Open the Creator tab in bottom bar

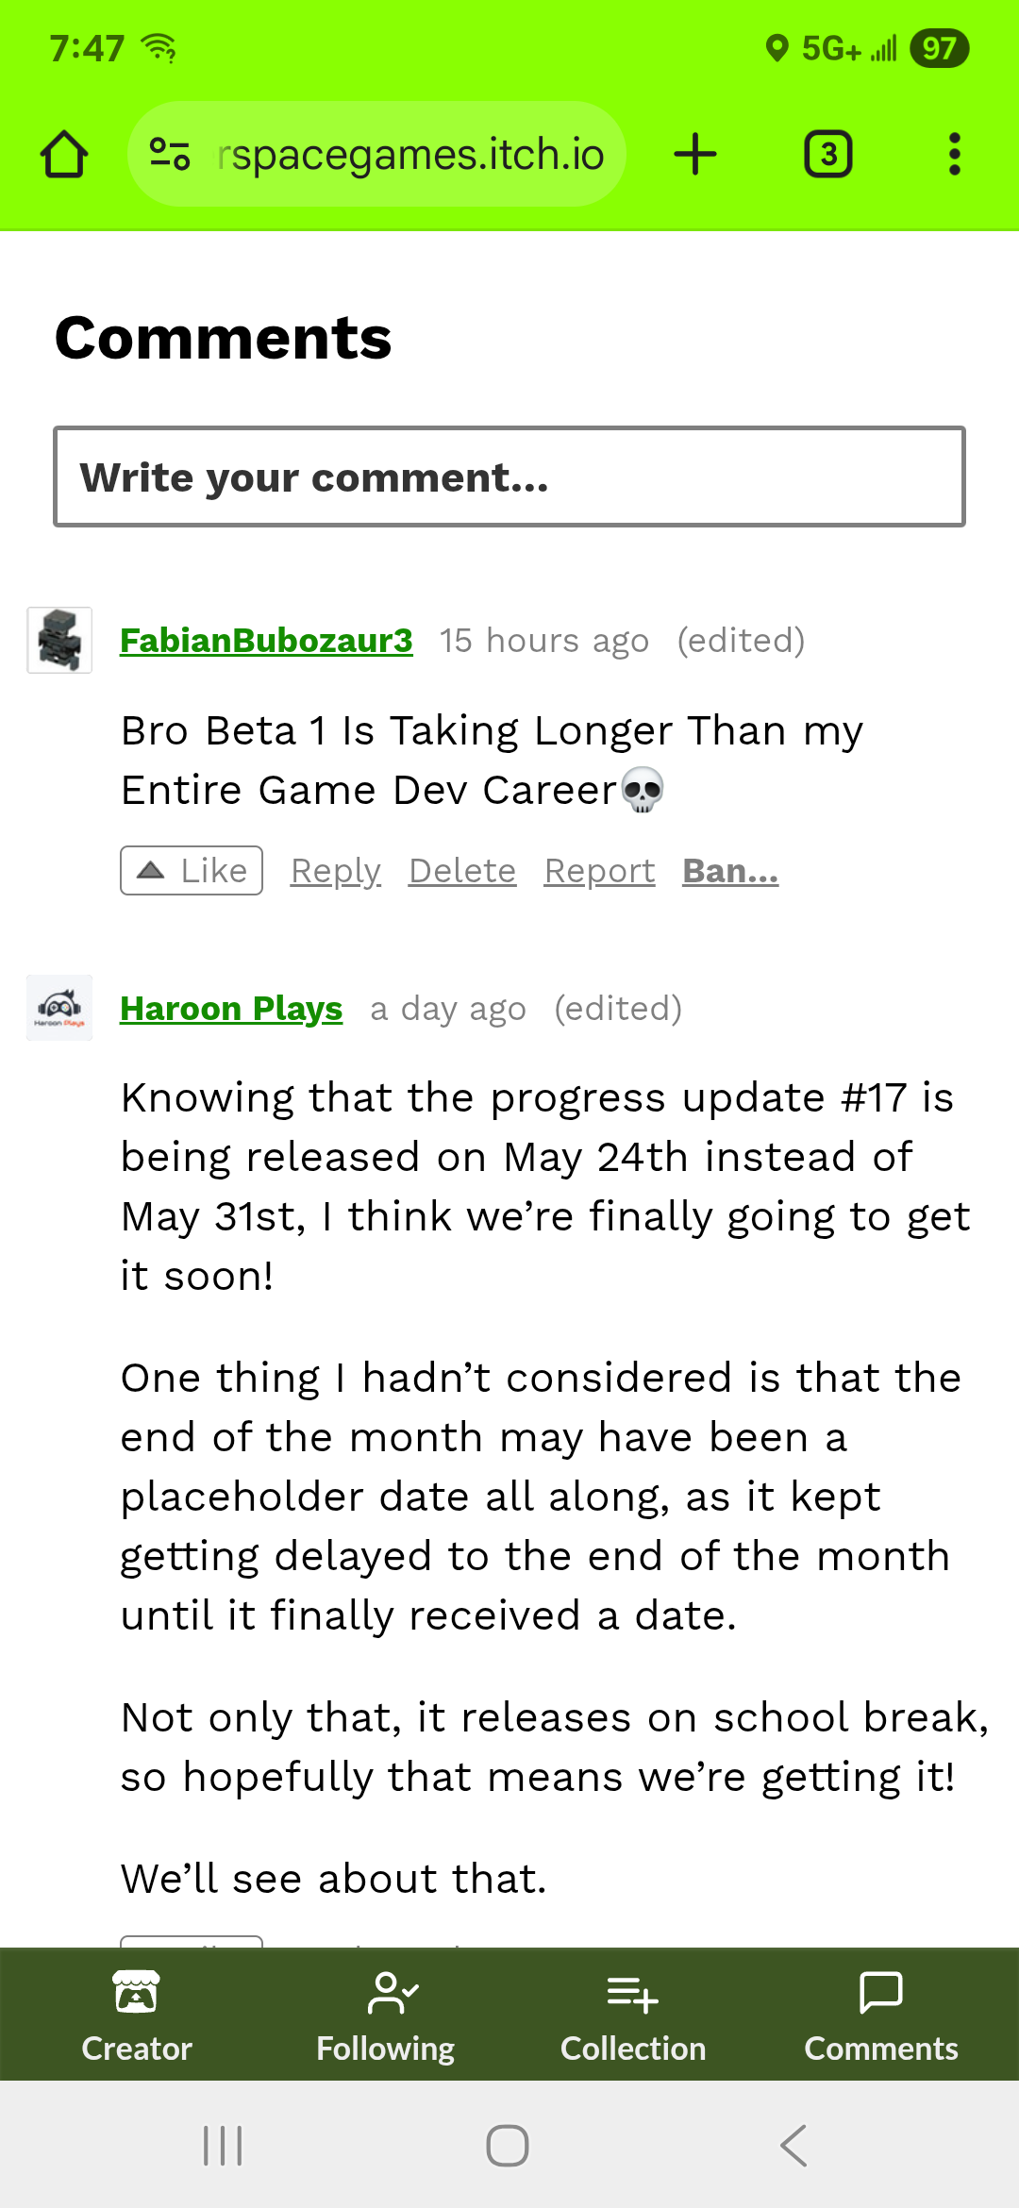[137, 2016]
